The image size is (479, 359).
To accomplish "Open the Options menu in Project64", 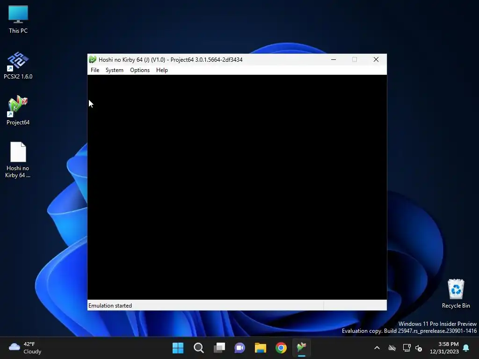I will pyautogui.click(x=139, y=70).
